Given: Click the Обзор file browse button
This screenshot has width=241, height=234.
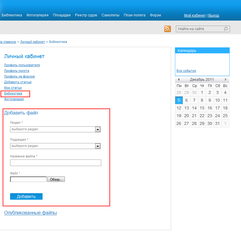Looking at the screenshot, I should (56, 179).
